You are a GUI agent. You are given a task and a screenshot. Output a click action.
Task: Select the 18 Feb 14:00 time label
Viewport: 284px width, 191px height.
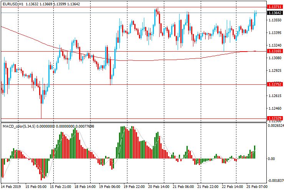point(85,187)
